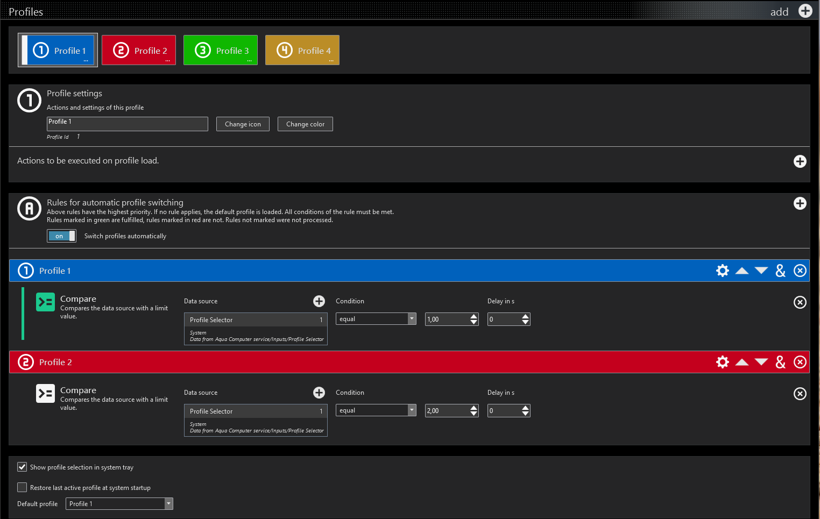
Task: Open settings gear for Profile 1 rule
Action: click(x=722, y=271)
